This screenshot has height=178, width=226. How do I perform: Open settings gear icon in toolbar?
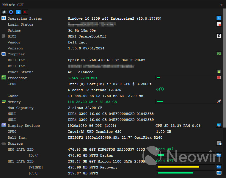4,12
